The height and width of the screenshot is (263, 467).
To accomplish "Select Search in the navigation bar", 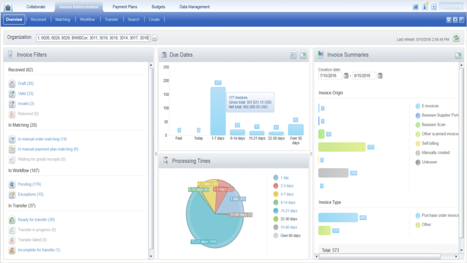I will point(133,19).
